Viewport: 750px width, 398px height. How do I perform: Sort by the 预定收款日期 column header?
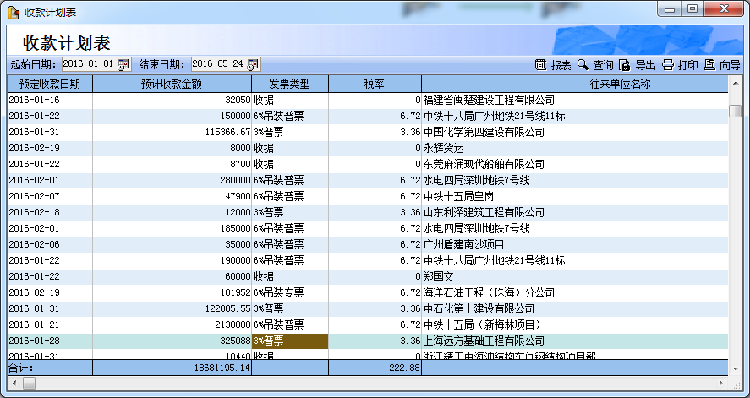point(50,84)
